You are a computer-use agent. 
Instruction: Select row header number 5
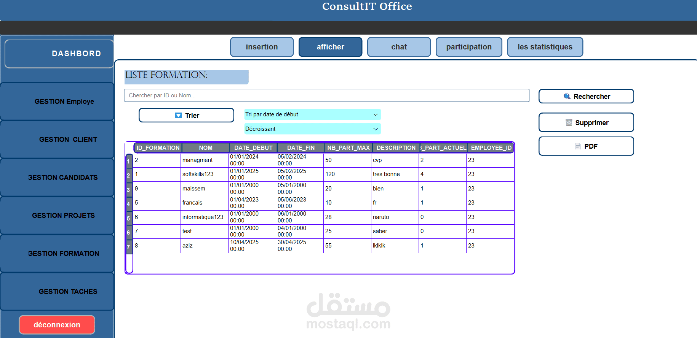(129, 218)
